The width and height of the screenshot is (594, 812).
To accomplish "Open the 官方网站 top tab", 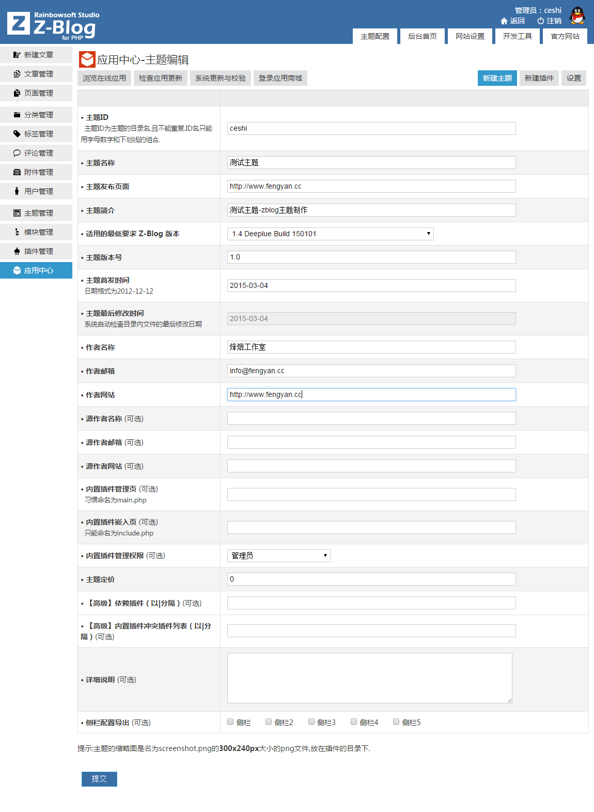I will click(x=565, y=36).
